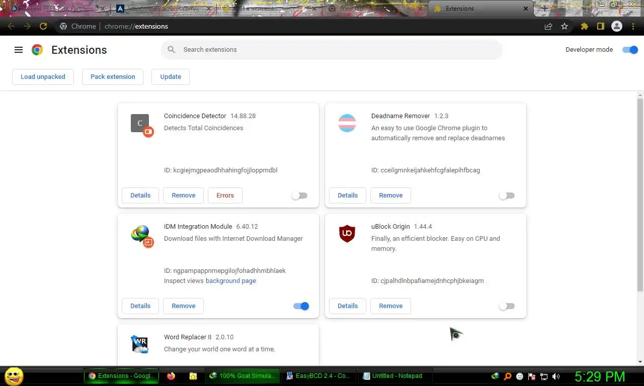Enable the Coincidence Detector extension
This screenshot has width=644, height=386.
(x=300, y=196)
